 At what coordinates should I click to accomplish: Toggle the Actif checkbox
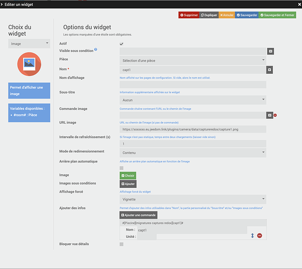click(x=121, y=44)
